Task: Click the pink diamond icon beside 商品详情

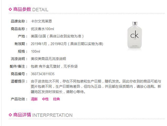Action: point(10,115)
